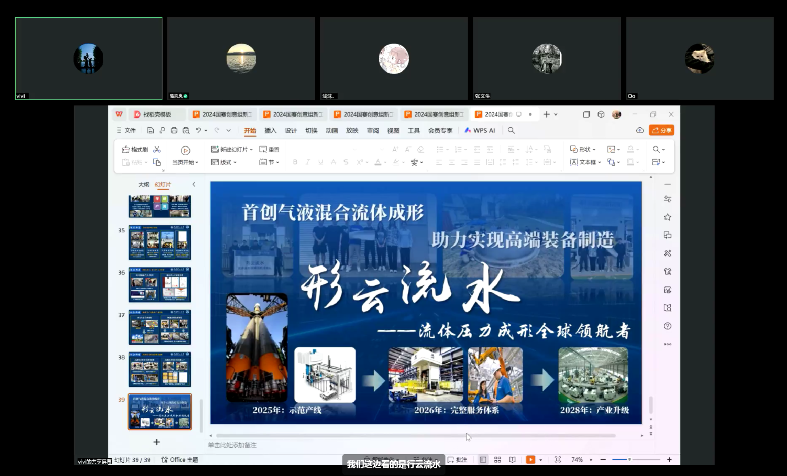Click the search magnifier in menu bar
Image resolution: width=787 pixels, height=476 pixels.
pyautogui.click(x=511, y=131)
